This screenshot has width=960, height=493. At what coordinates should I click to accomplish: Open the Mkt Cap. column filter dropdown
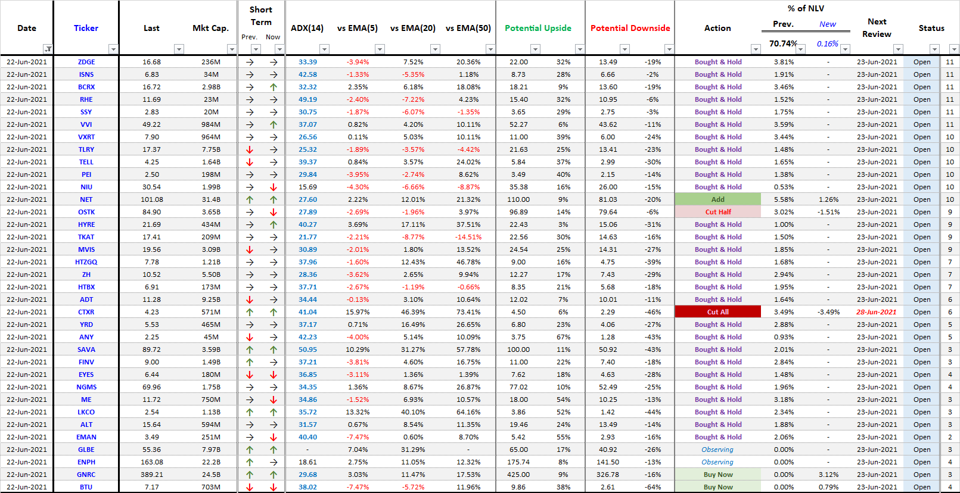coord(232,49)
